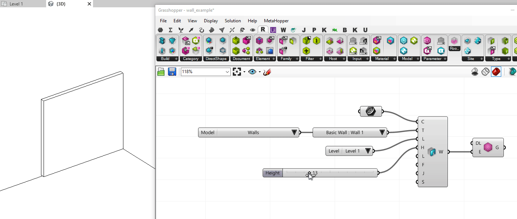Disable geometry preview mode
517x219 pixels.
pos(475,72)
